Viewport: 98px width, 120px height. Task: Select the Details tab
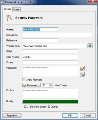[7, 9]
